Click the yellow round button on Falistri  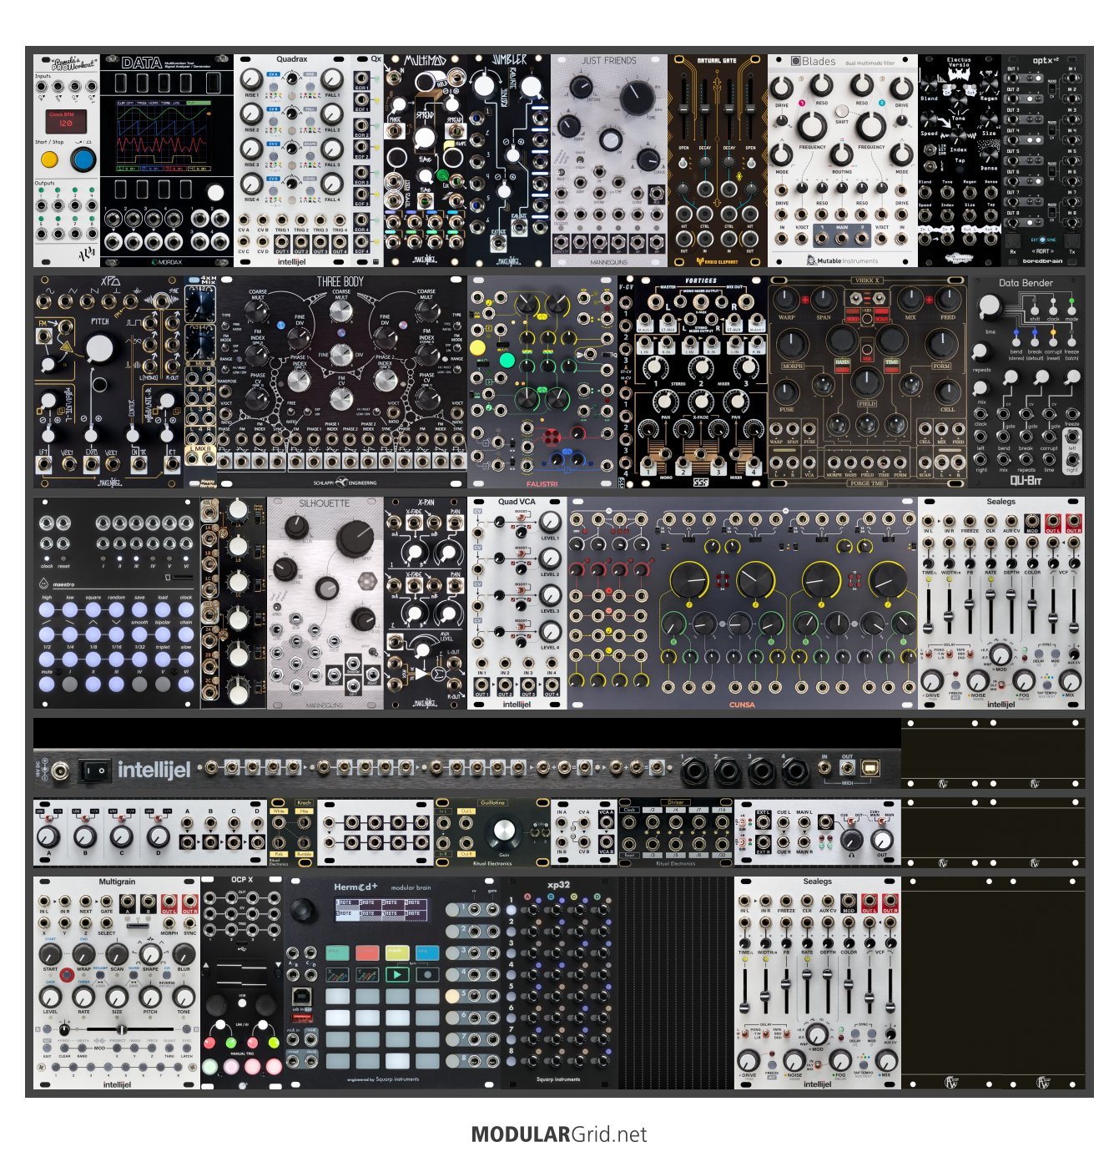tap(478, 347)
